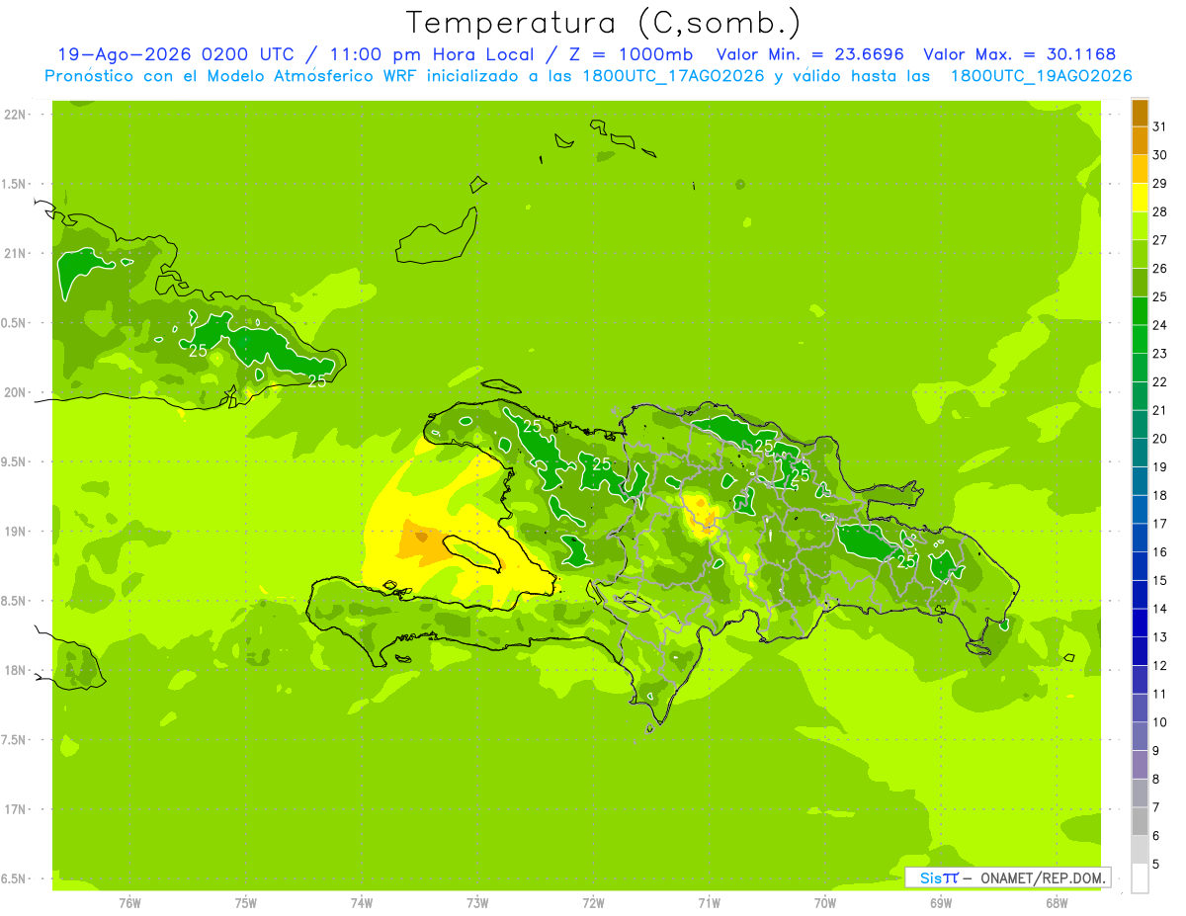Click the legend value label '5'
The image size is (1186, 916).
(x=1156, y=865)
